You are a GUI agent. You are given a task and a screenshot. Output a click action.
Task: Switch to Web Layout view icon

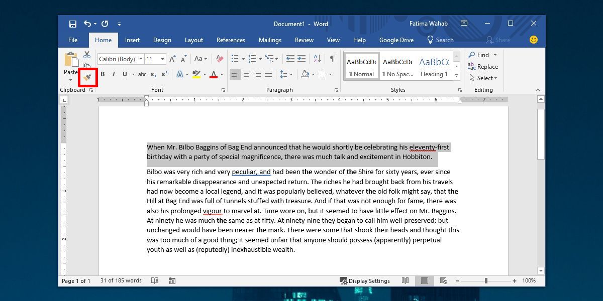(444, 281)
